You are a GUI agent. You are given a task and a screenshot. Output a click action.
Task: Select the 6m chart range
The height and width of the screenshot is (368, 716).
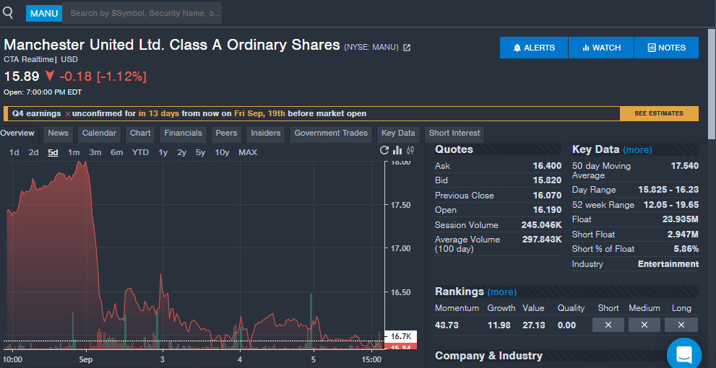click(x=117, y=152)
